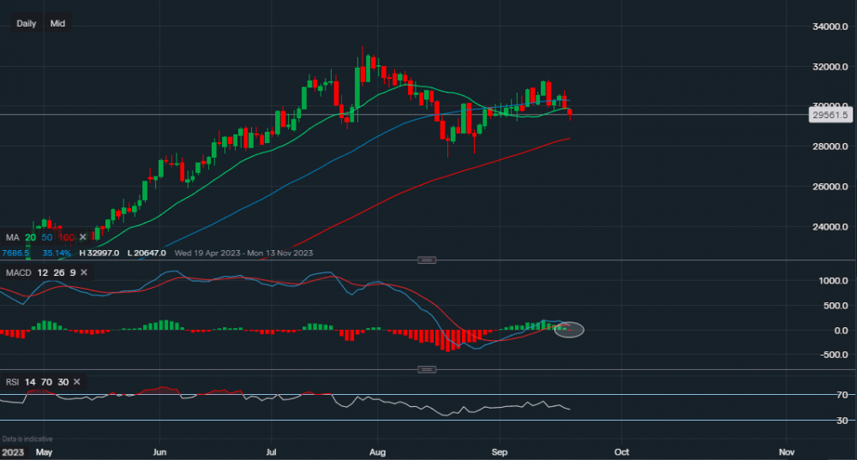
Task: Open the MACD indicator settings label
Action: coord(18,272)
